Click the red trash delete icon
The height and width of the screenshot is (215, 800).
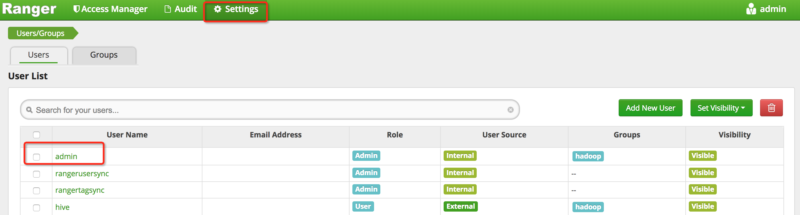pos(771,108)
